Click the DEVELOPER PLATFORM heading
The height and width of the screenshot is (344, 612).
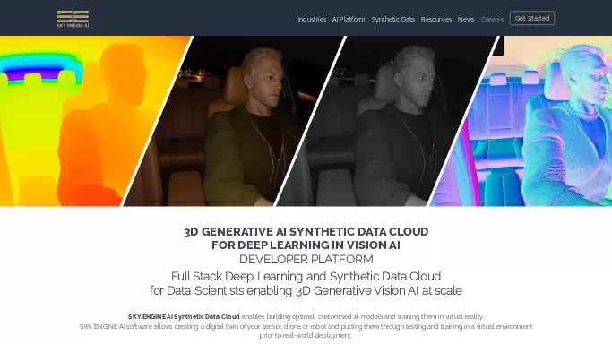(x=306, y=260)
